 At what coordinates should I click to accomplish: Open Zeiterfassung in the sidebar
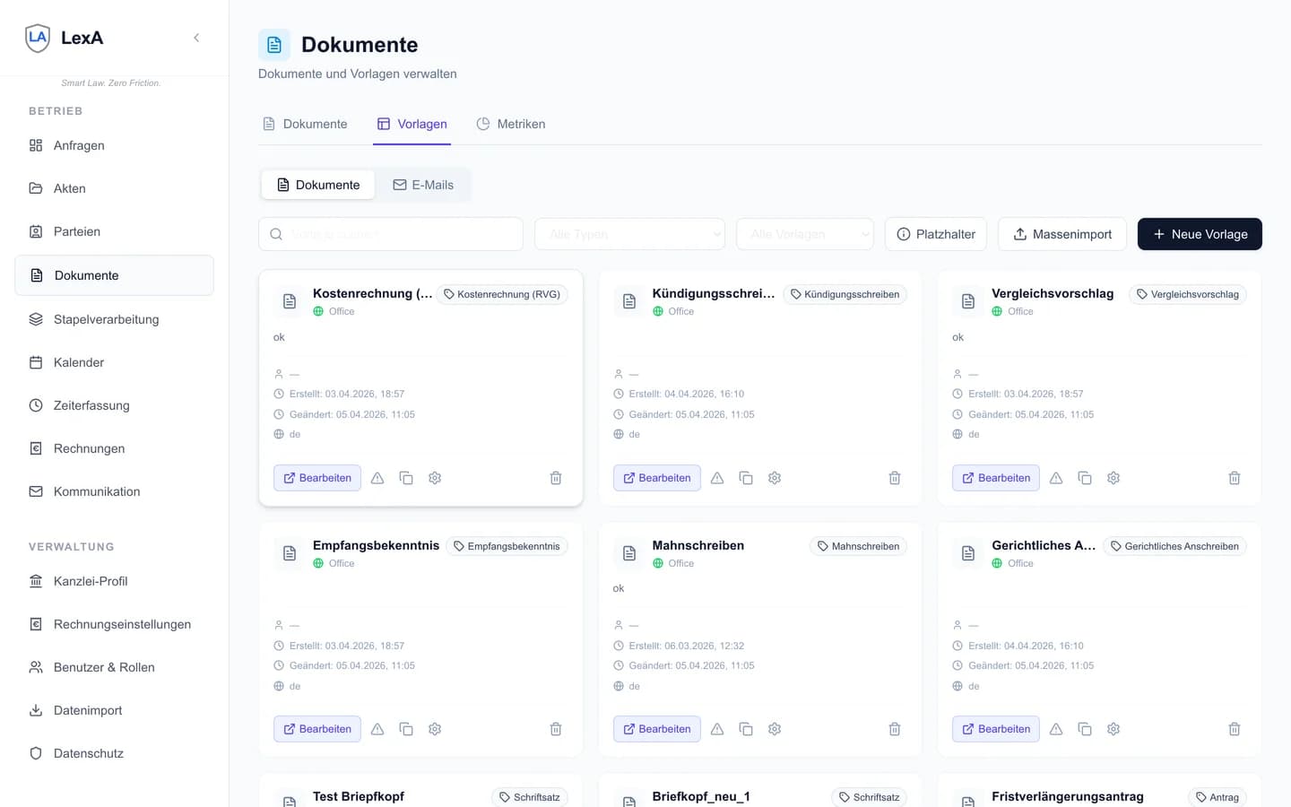coord(91,405)
